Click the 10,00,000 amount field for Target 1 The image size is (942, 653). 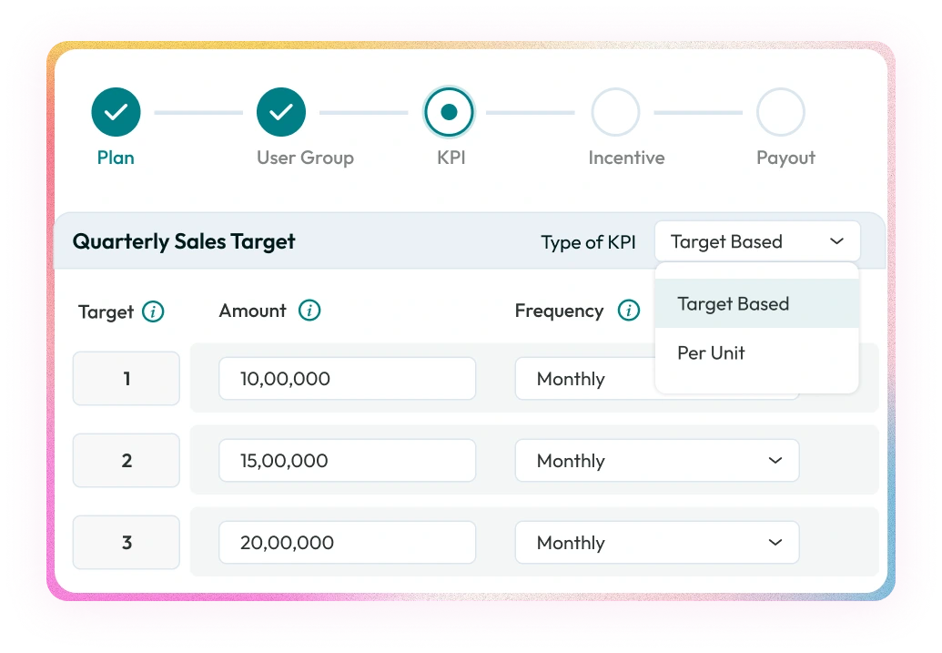point(346,379)
